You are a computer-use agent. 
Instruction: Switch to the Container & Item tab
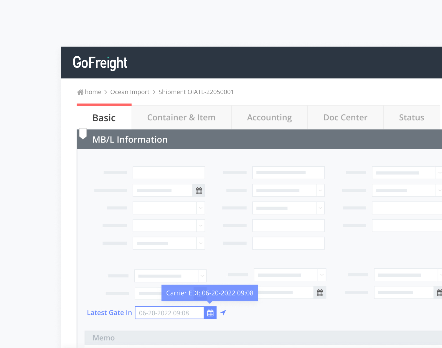[181, 118]
